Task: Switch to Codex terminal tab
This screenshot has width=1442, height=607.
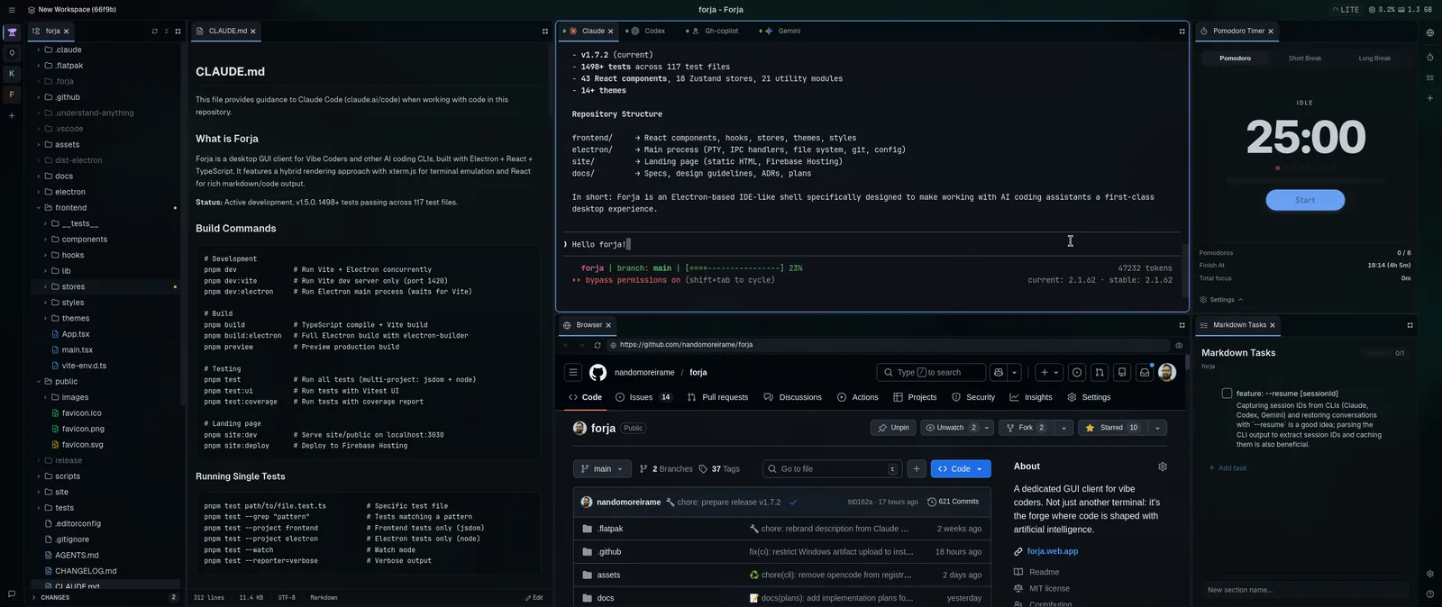Action: click(648, 31)
